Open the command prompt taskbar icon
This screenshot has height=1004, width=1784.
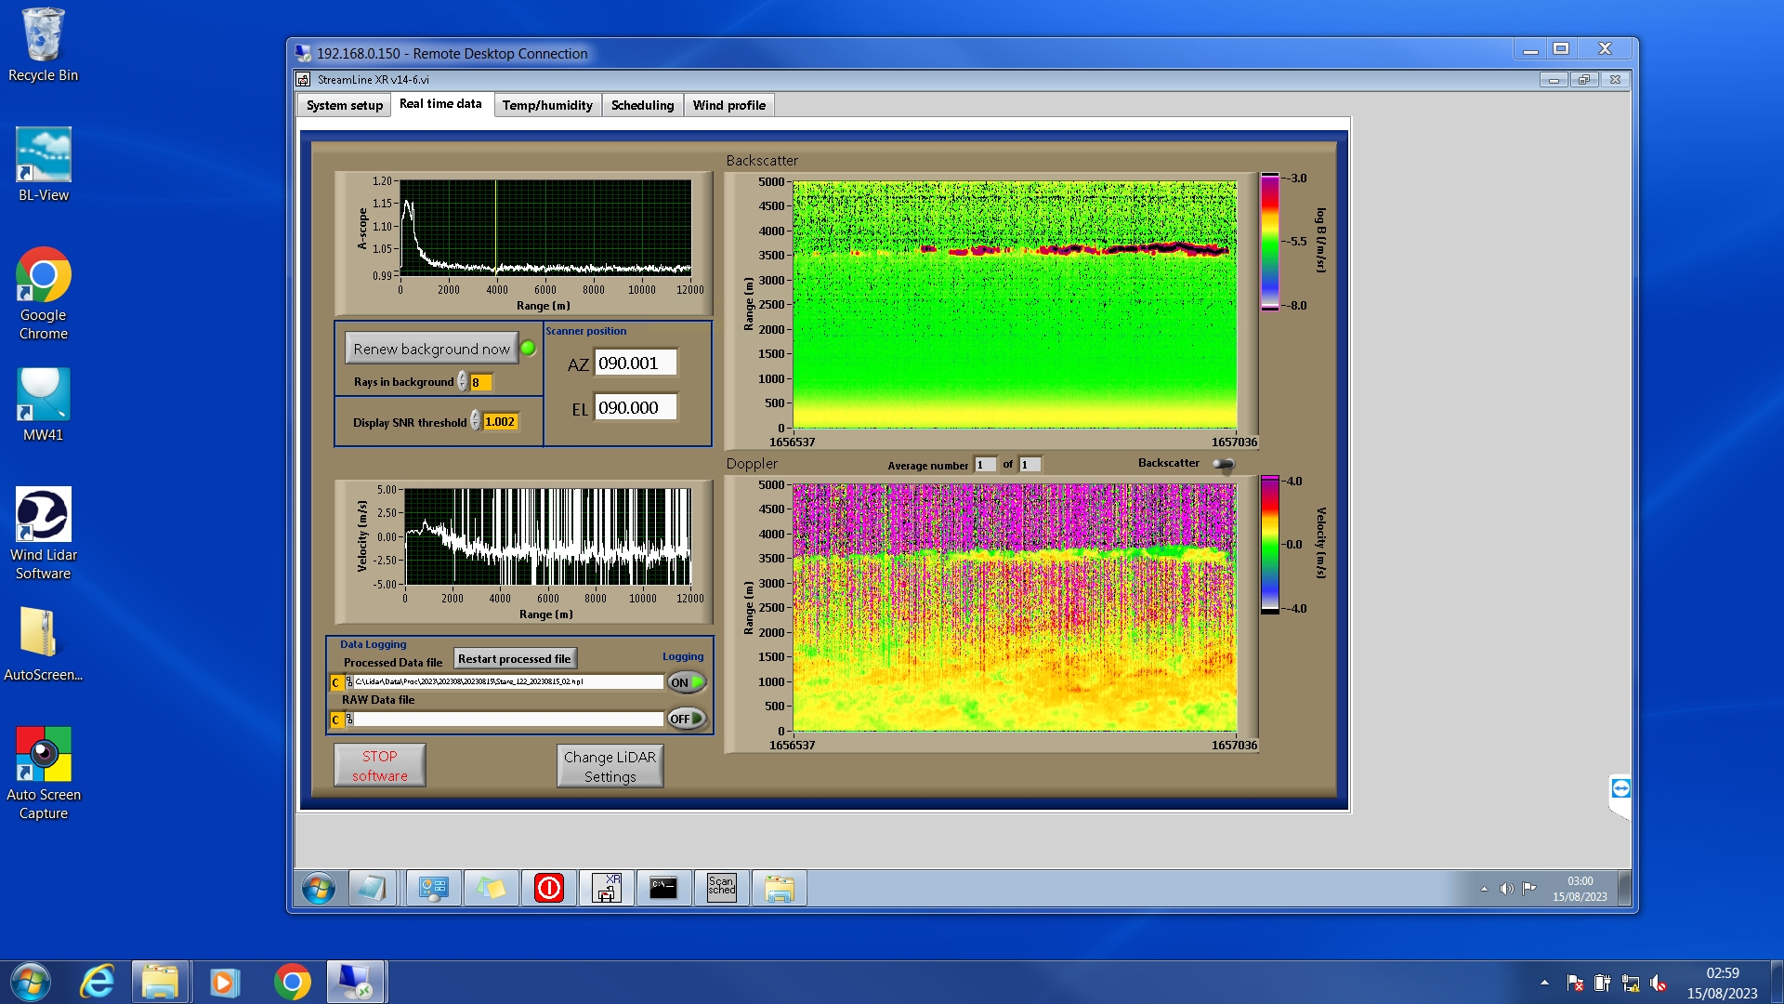(663, 888)
